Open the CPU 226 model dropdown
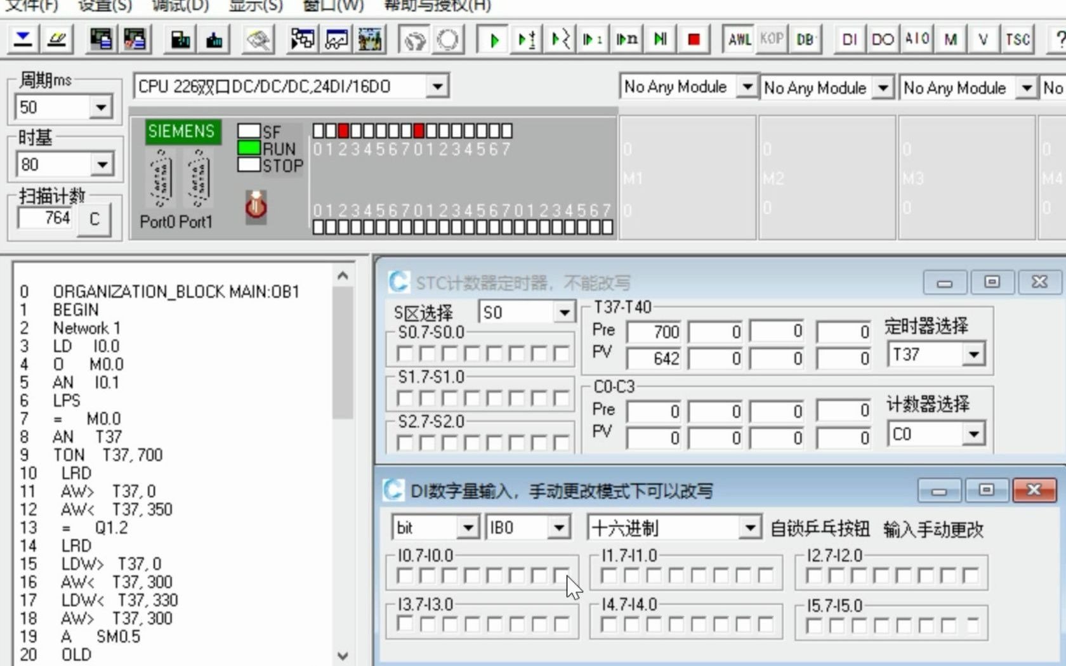 (x=437, y=86)
